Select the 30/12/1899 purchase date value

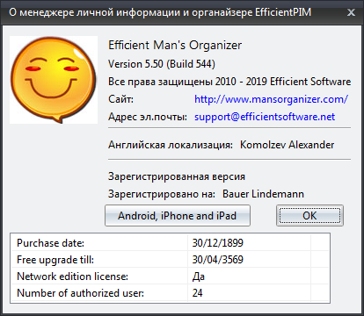click(x=217, y=243)
